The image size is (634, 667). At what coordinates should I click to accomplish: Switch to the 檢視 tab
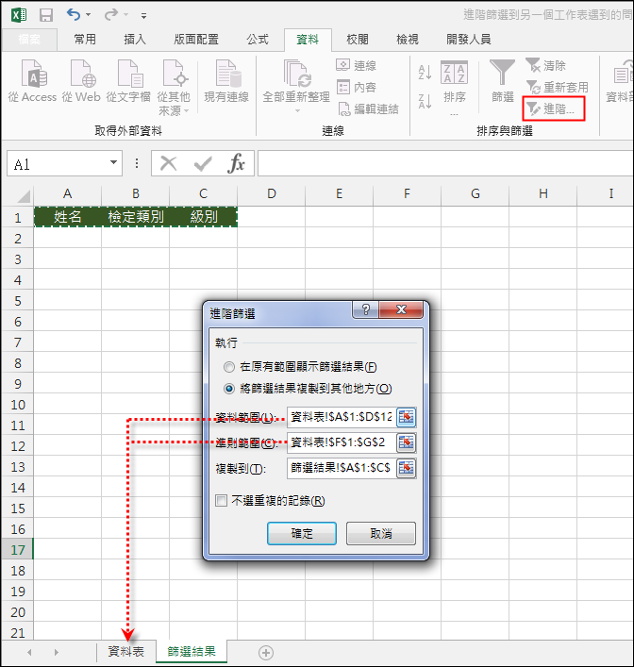[408, 40]
